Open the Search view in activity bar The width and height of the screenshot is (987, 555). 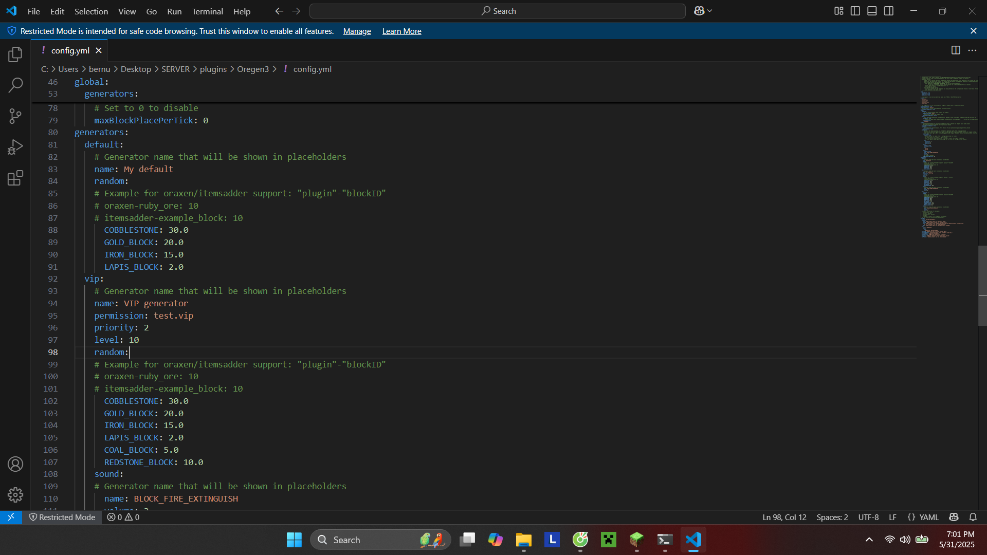pyautogui.click(x=15, y=85)
